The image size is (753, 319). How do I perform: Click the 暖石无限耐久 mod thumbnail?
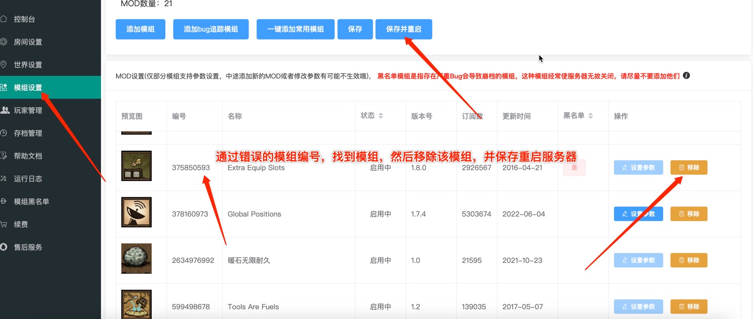point(136,259)
